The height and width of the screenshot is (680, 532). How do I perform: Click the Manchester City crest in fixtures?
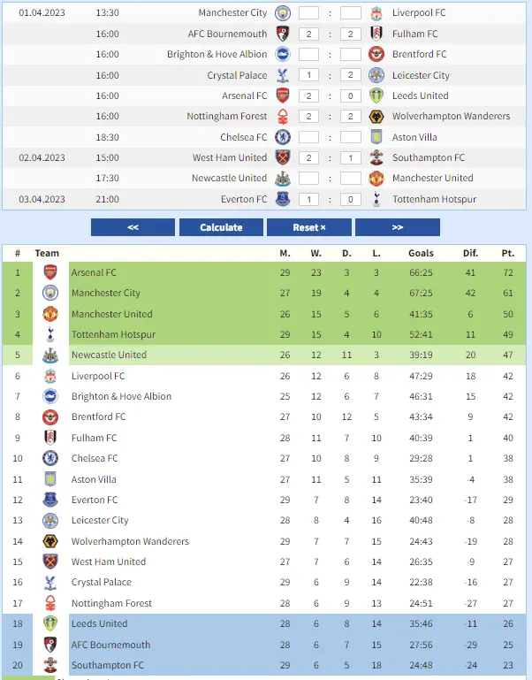283,13
